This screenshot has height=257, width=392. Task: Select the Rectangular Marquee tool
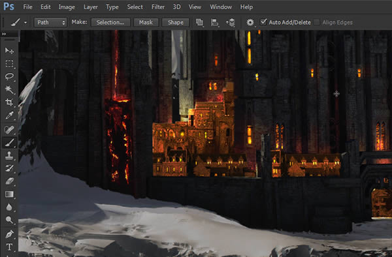click(x=9, y=64)
